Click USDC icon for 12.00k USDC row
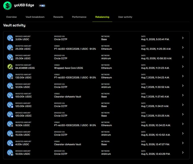 tap(10, 86)
